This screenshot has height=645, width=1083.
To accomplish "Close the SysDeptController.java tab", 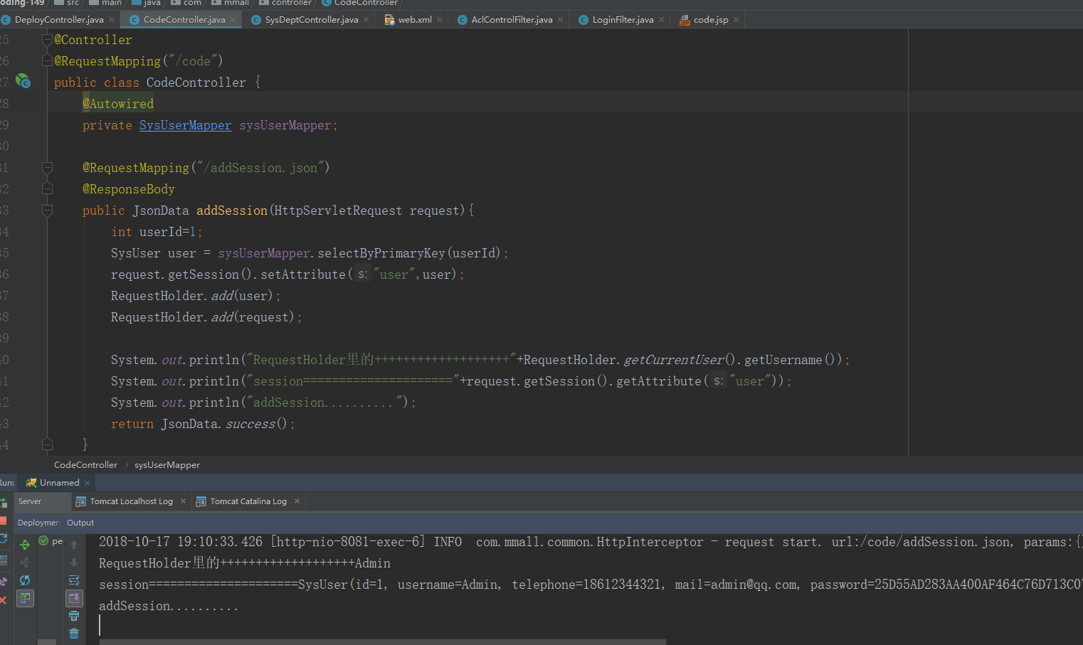I will pos(366,20).
